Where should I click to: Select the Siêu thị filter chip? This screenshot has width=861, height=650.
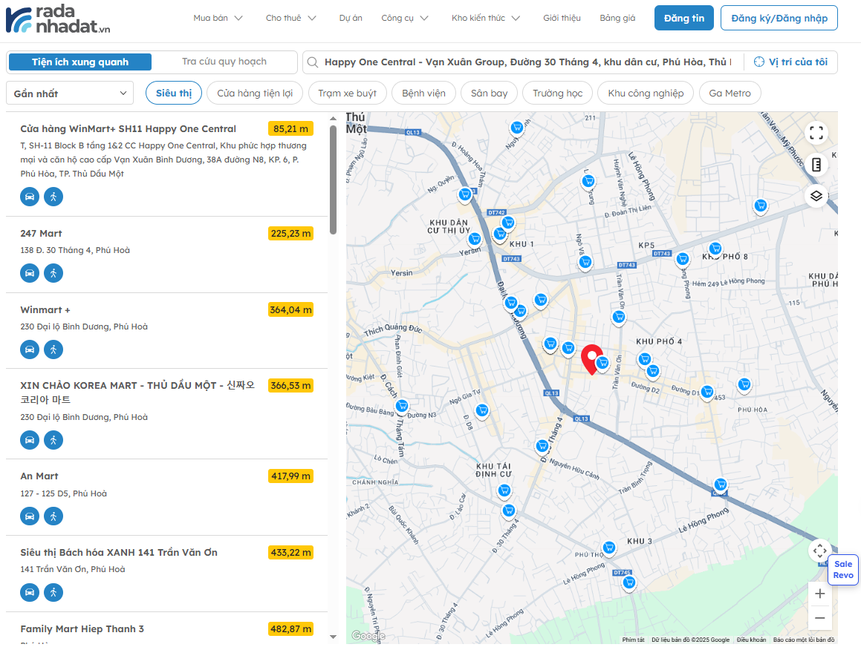tap(174, 93)
